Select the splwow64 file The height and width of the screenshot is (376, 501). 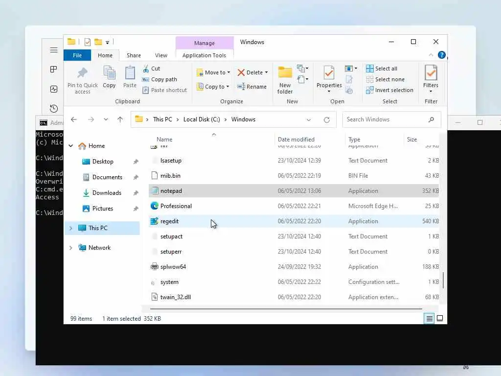tap(294, 267)
